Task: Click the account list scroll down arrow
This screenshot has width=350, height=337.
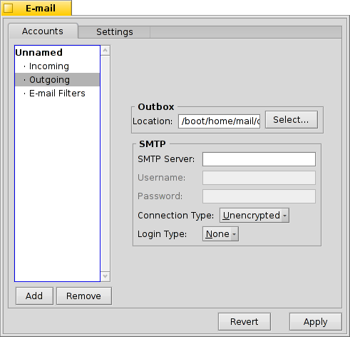Action: tap(105, 276)
